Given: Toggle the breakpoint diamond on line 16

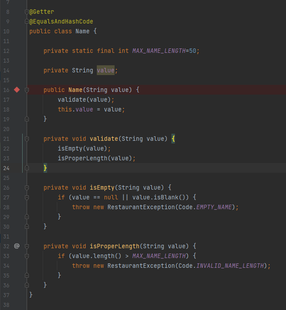Looking at the screenshot, I should coord(17,90).
